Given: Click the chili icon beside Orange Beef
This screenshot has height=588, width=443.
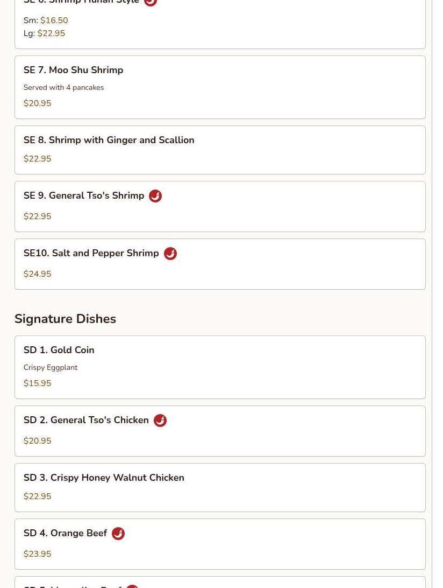Looking at the screenshot, I should tap(118, 533).
